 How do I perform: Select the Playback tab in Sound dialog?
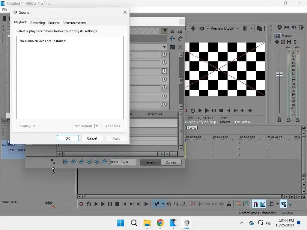coord(20,22)
